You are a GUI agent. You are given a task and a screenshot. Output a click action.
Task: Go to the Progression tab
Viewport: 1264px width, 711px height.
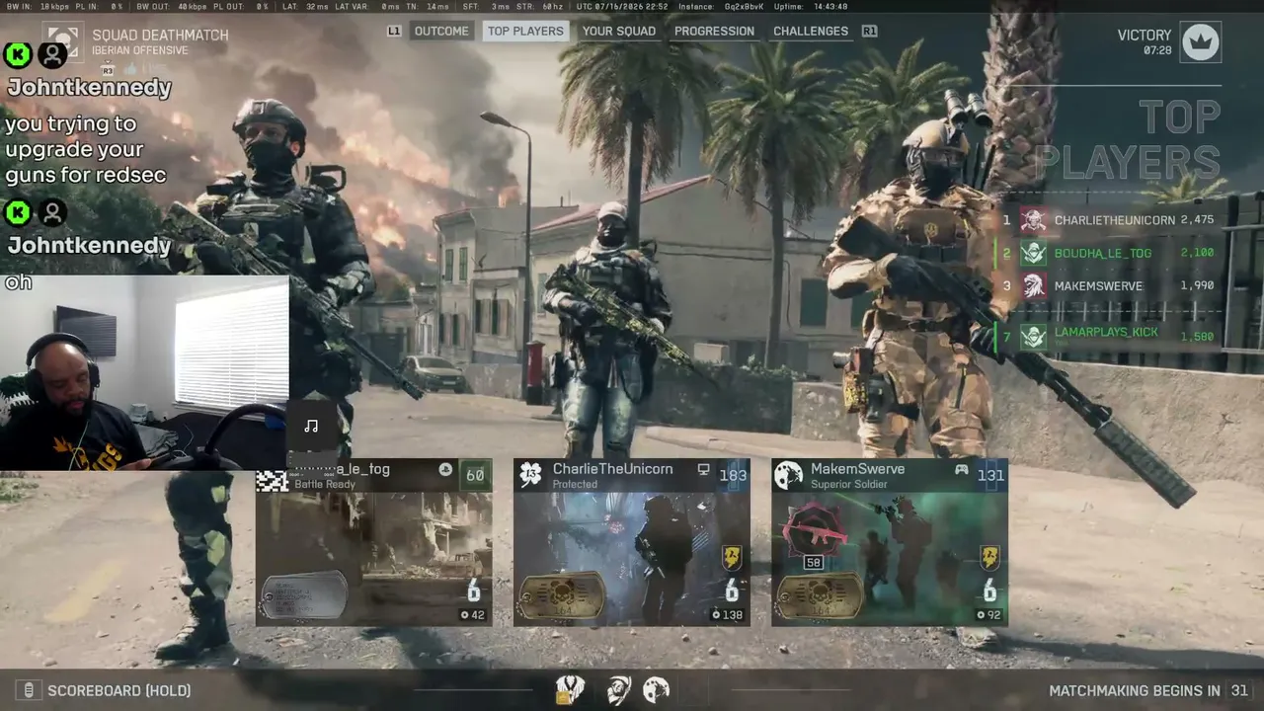tap(714, 31)
